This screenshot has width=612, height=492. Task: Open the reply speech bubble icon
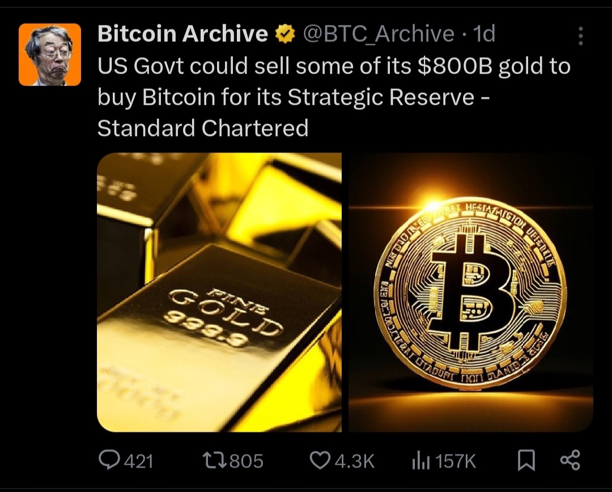click(109, 460)
